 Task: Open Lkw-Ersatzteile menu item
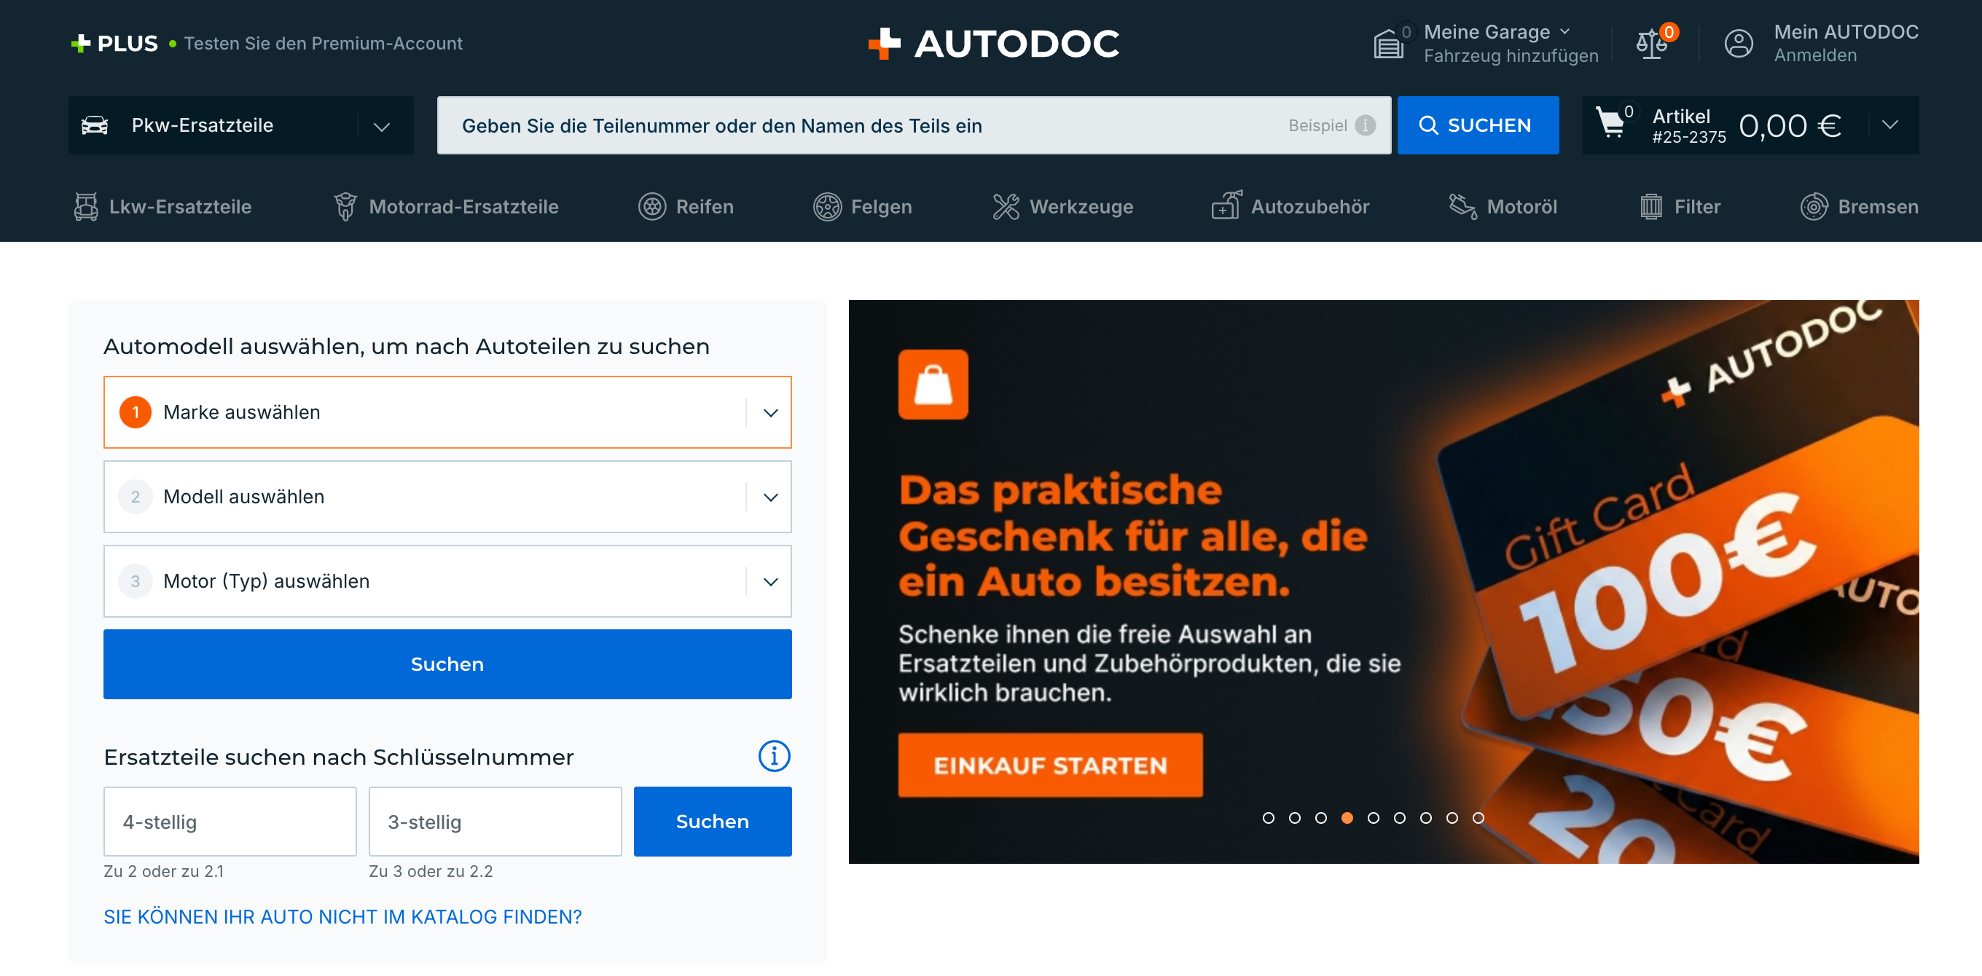click(x=162, y=207)
